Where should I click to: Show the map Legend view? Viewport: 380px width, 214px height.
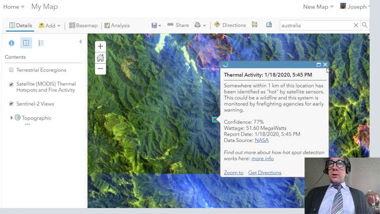tap(41, 43)
